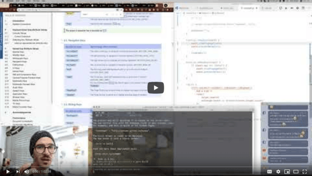Click the small play icon in the control bar
312x176 pixels.
pyautogui.click(x=8, y=172)
